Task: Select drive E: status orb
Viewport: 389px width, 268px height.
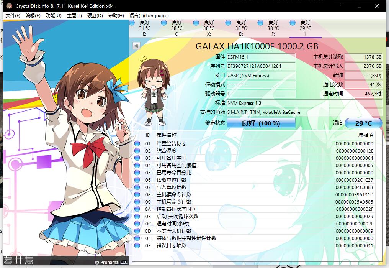Action: [x=132, y=23]
